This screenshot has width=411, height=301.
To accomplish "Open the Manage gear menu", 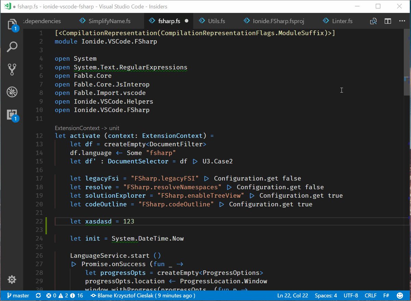I will tap(12, 279).
